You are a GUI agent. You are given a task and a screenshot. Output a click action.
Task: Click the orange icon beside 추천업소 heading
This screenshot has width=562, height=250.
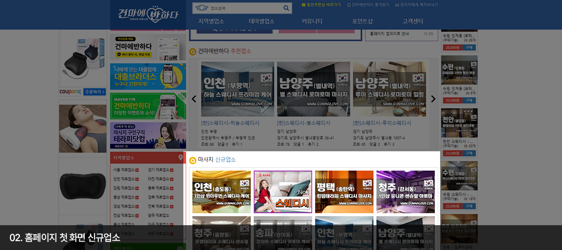192,51
